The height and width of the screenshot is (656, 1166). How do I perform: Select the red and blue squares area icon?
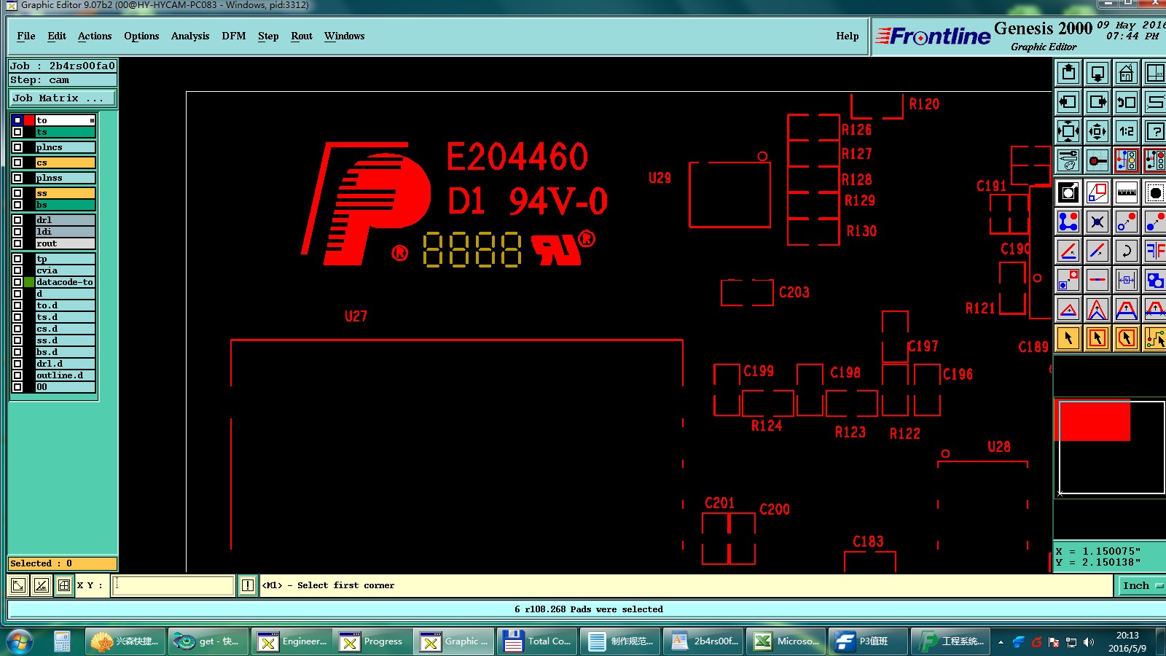1097,193
